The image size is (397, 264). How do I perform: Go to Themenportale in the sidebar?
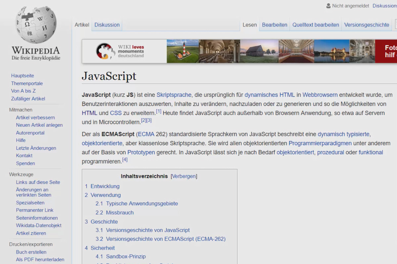point(27,83)
